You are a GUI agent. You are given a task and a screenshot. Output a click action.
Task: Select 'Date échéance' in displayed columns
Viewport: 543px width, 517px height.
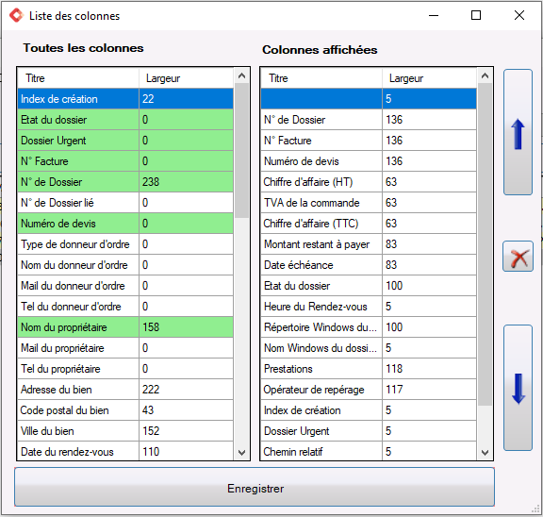(369, 265)
